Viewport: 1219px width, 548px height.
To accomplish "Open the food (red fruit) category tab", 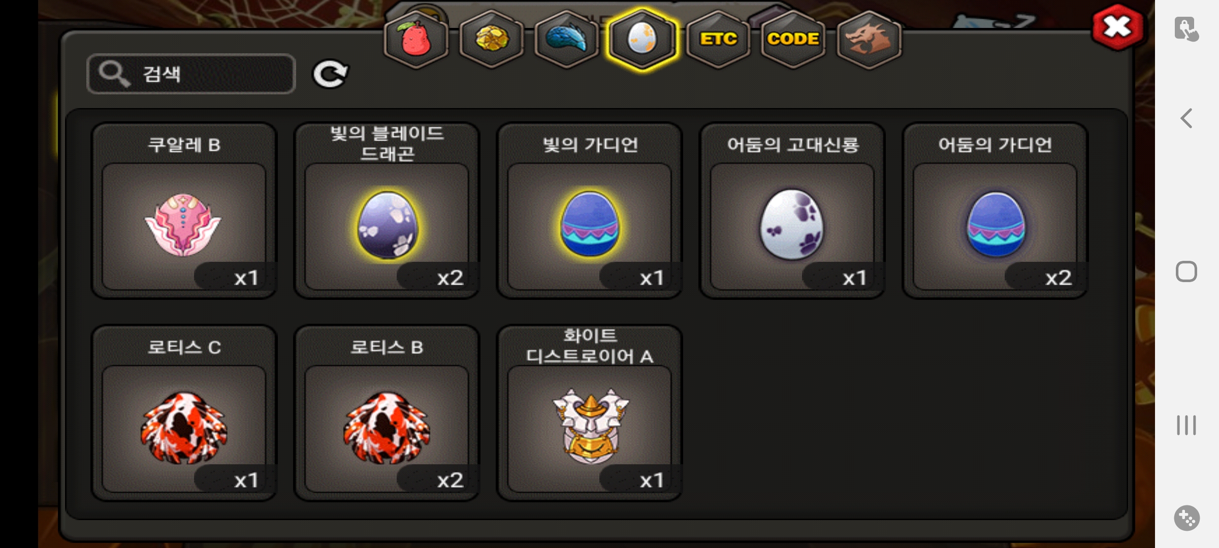I will (x=416, y=39).
